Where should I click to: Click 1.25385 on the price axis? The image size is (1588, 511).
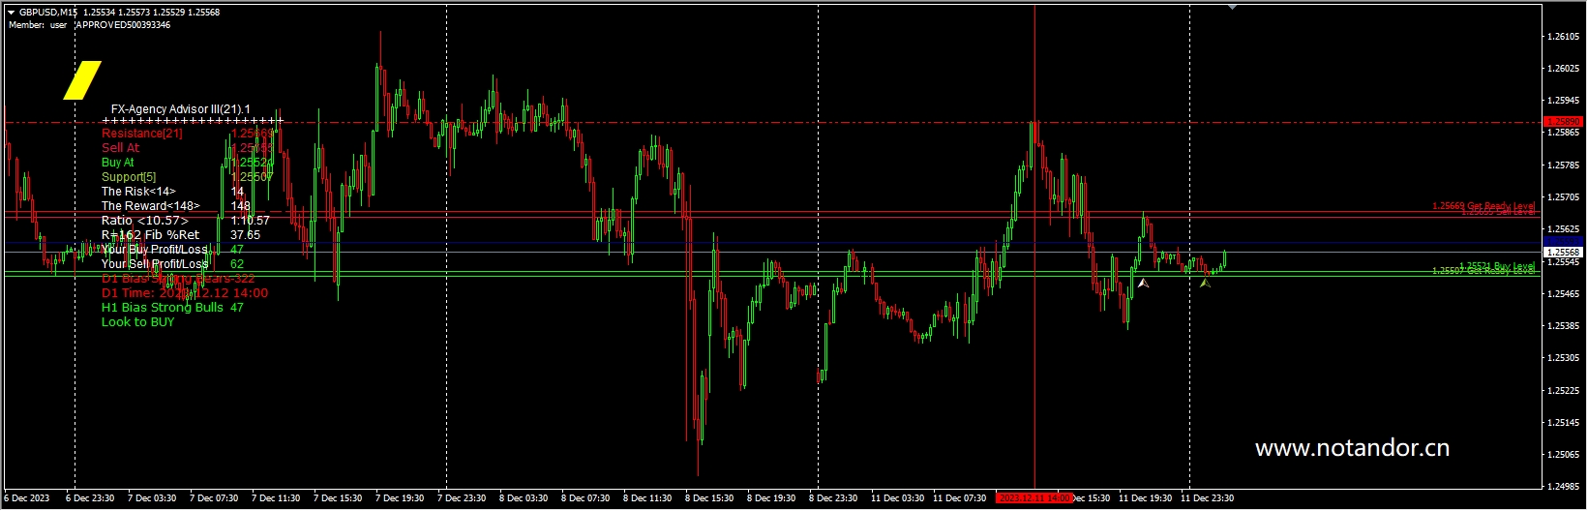(x=1564, y=326)
